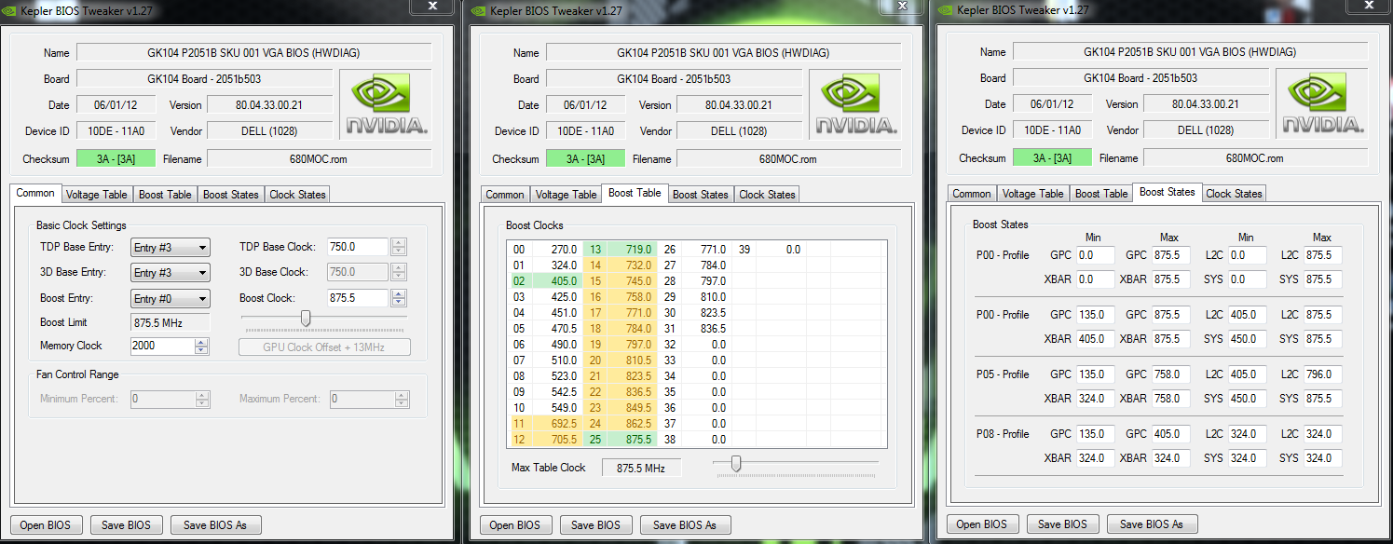Switch to Voltage Table tab in Basic Clock Settings window
The image size is (1393, 544).
(x=96, y=195)
